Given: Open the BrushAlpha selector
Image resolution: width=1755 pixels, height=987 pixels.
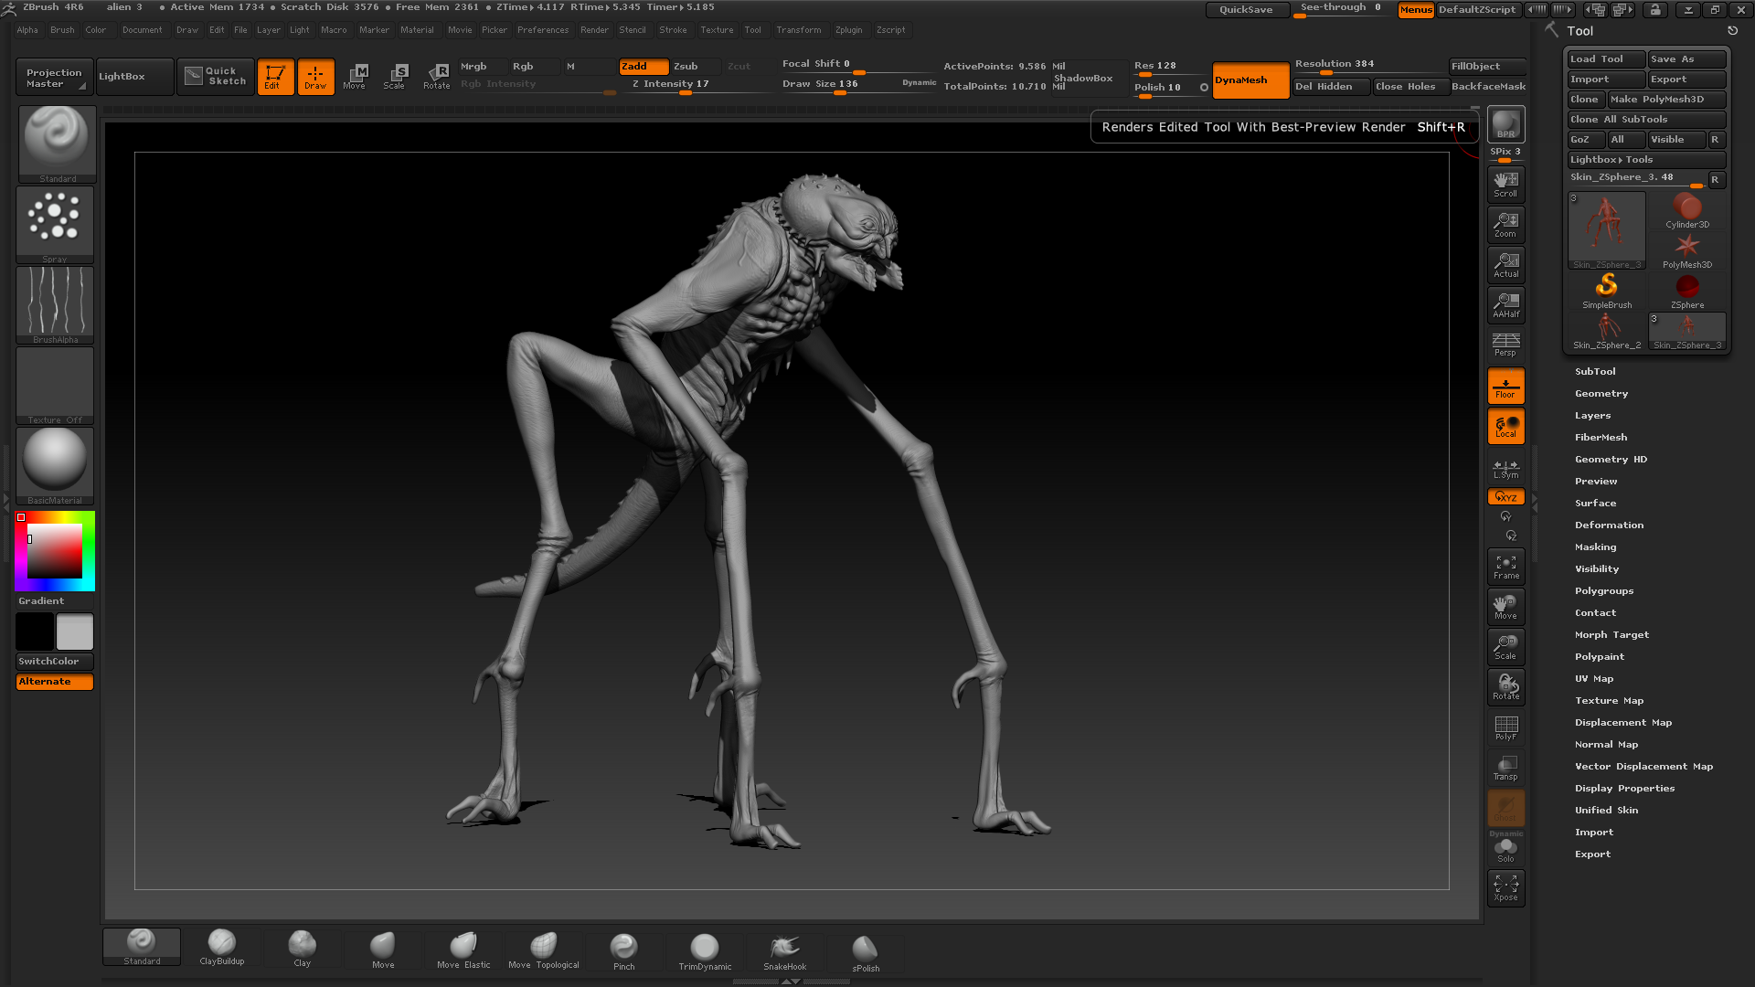Looking at the screenshot, I should coord(55,305).
